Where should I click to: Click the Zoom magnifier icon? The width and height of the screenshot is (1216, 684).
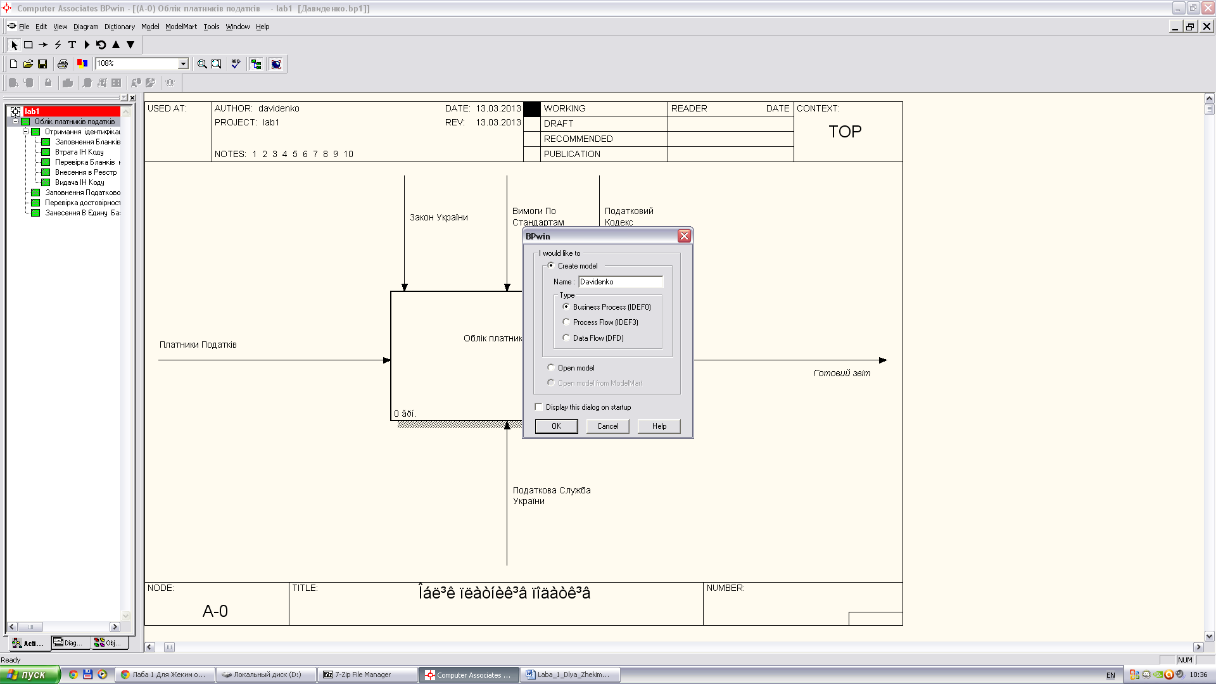[x=202, y=64]
